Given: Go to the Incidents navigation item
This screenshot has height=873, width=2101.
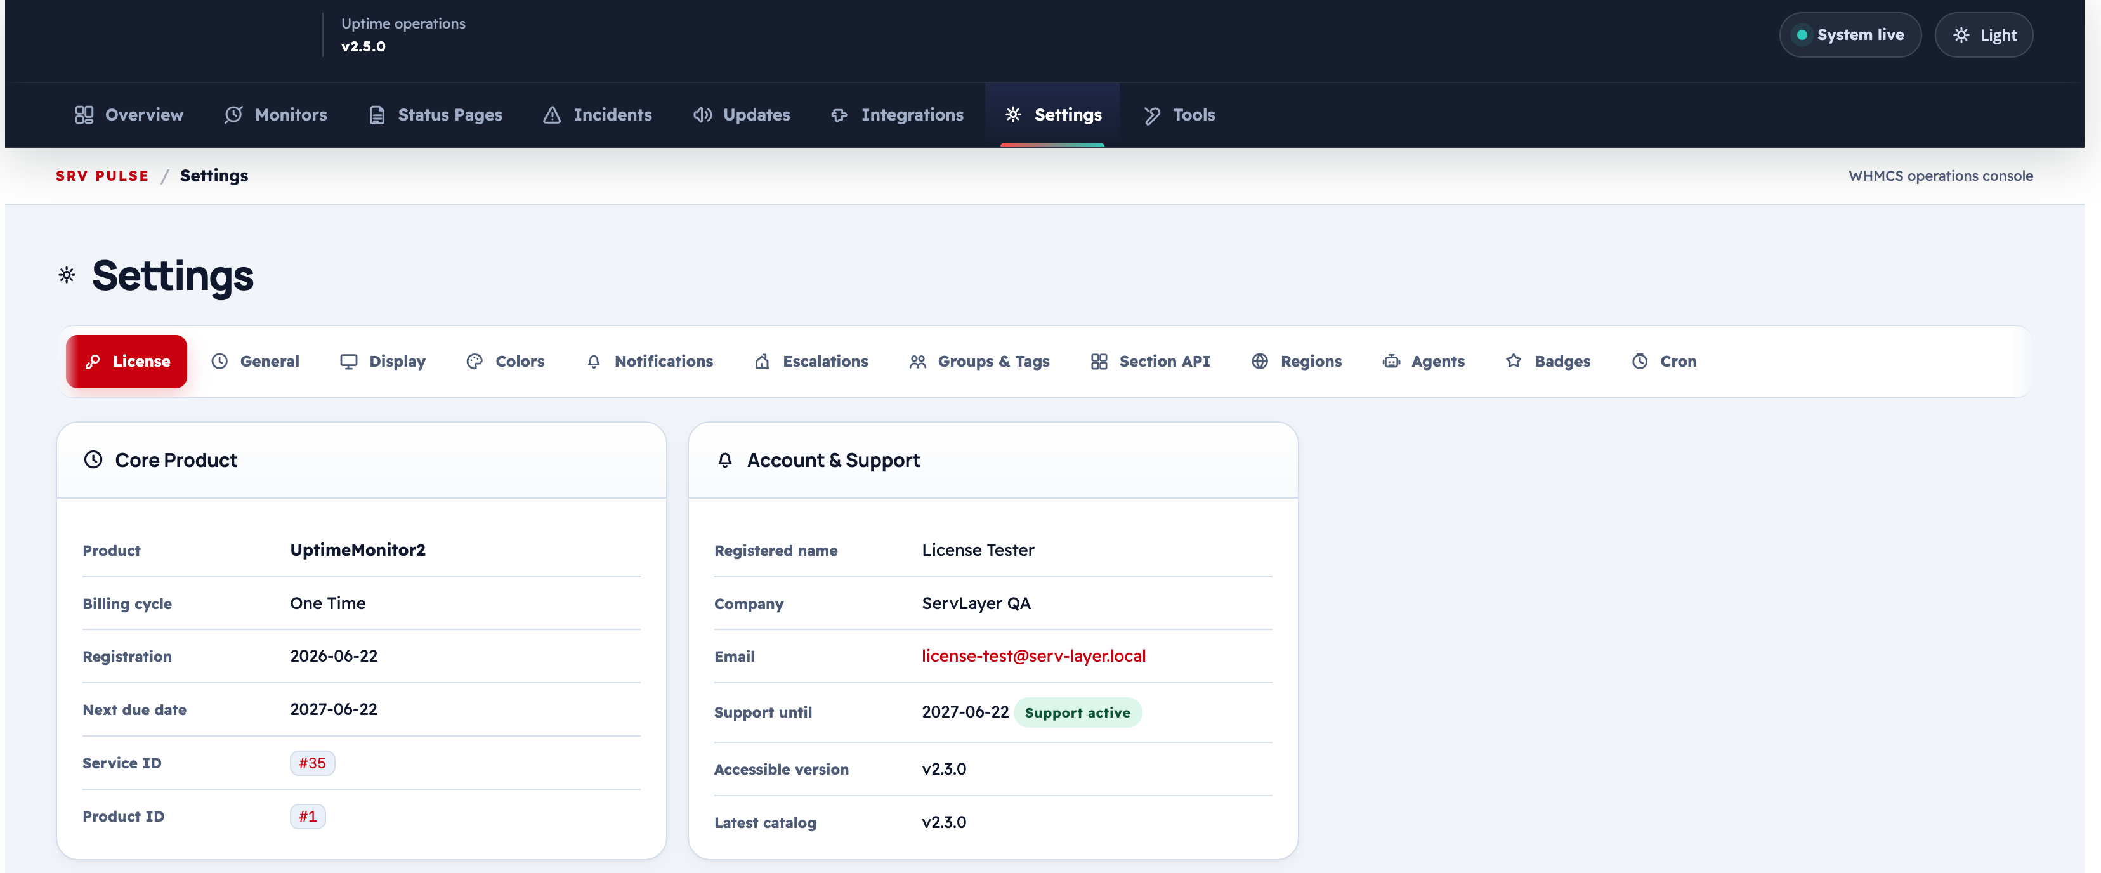Looking at the screenshot, I should coord(597,115).
